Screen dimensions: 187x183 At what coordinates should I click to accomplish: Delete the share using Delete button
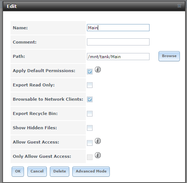(x=60, y=171)
